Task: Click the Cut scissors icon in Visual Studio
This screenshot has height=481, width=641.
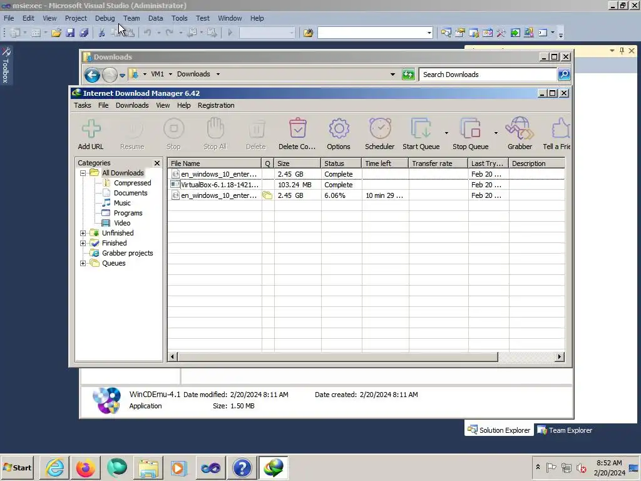Action: point(102,33)
